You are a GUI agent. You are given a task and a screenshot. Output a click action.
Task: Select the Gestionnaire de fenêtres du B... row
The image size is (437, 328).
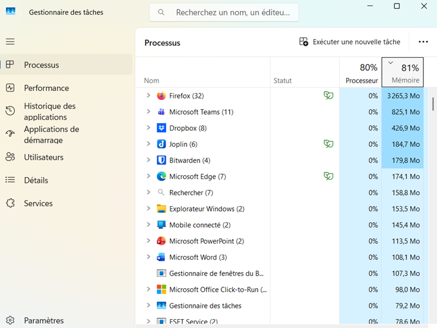click(280, 273)
